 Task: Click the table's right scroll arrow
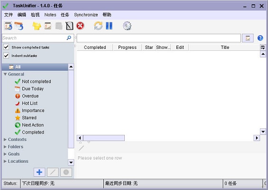[x=257, y=138]
